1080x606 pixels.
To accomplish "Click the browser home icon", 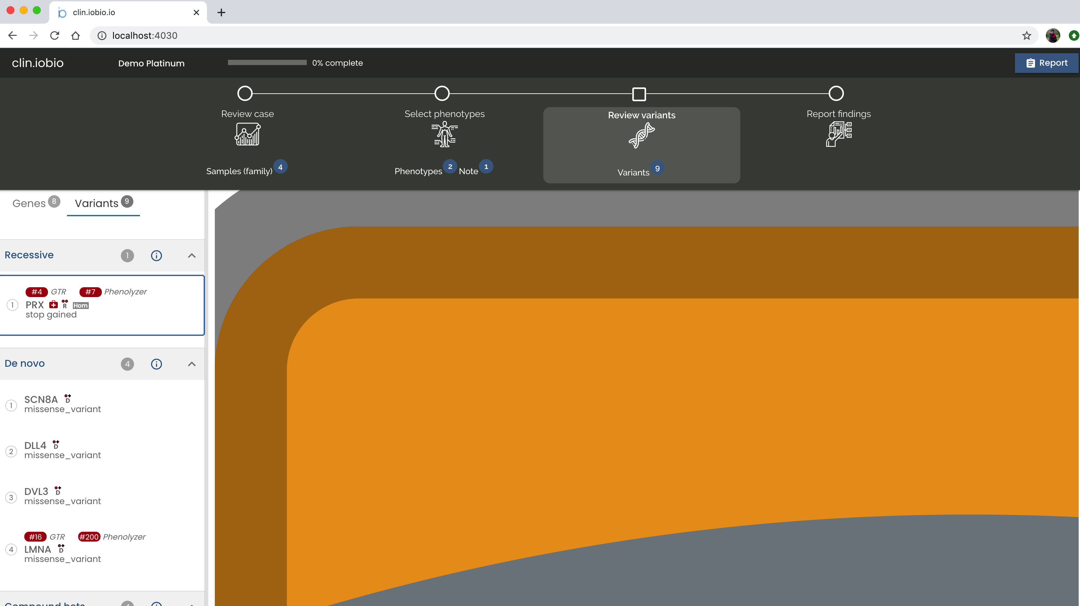I will click(x=76, y=35).
